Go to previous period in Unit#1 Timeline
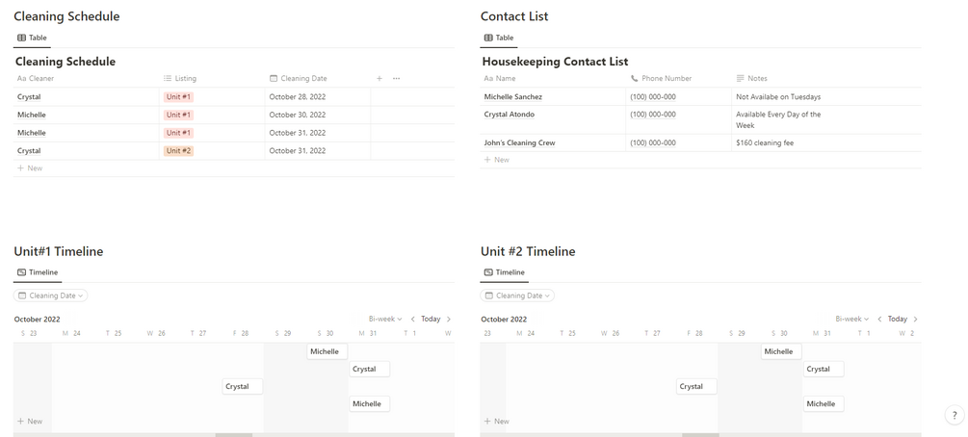 click(x=413, y=320)
